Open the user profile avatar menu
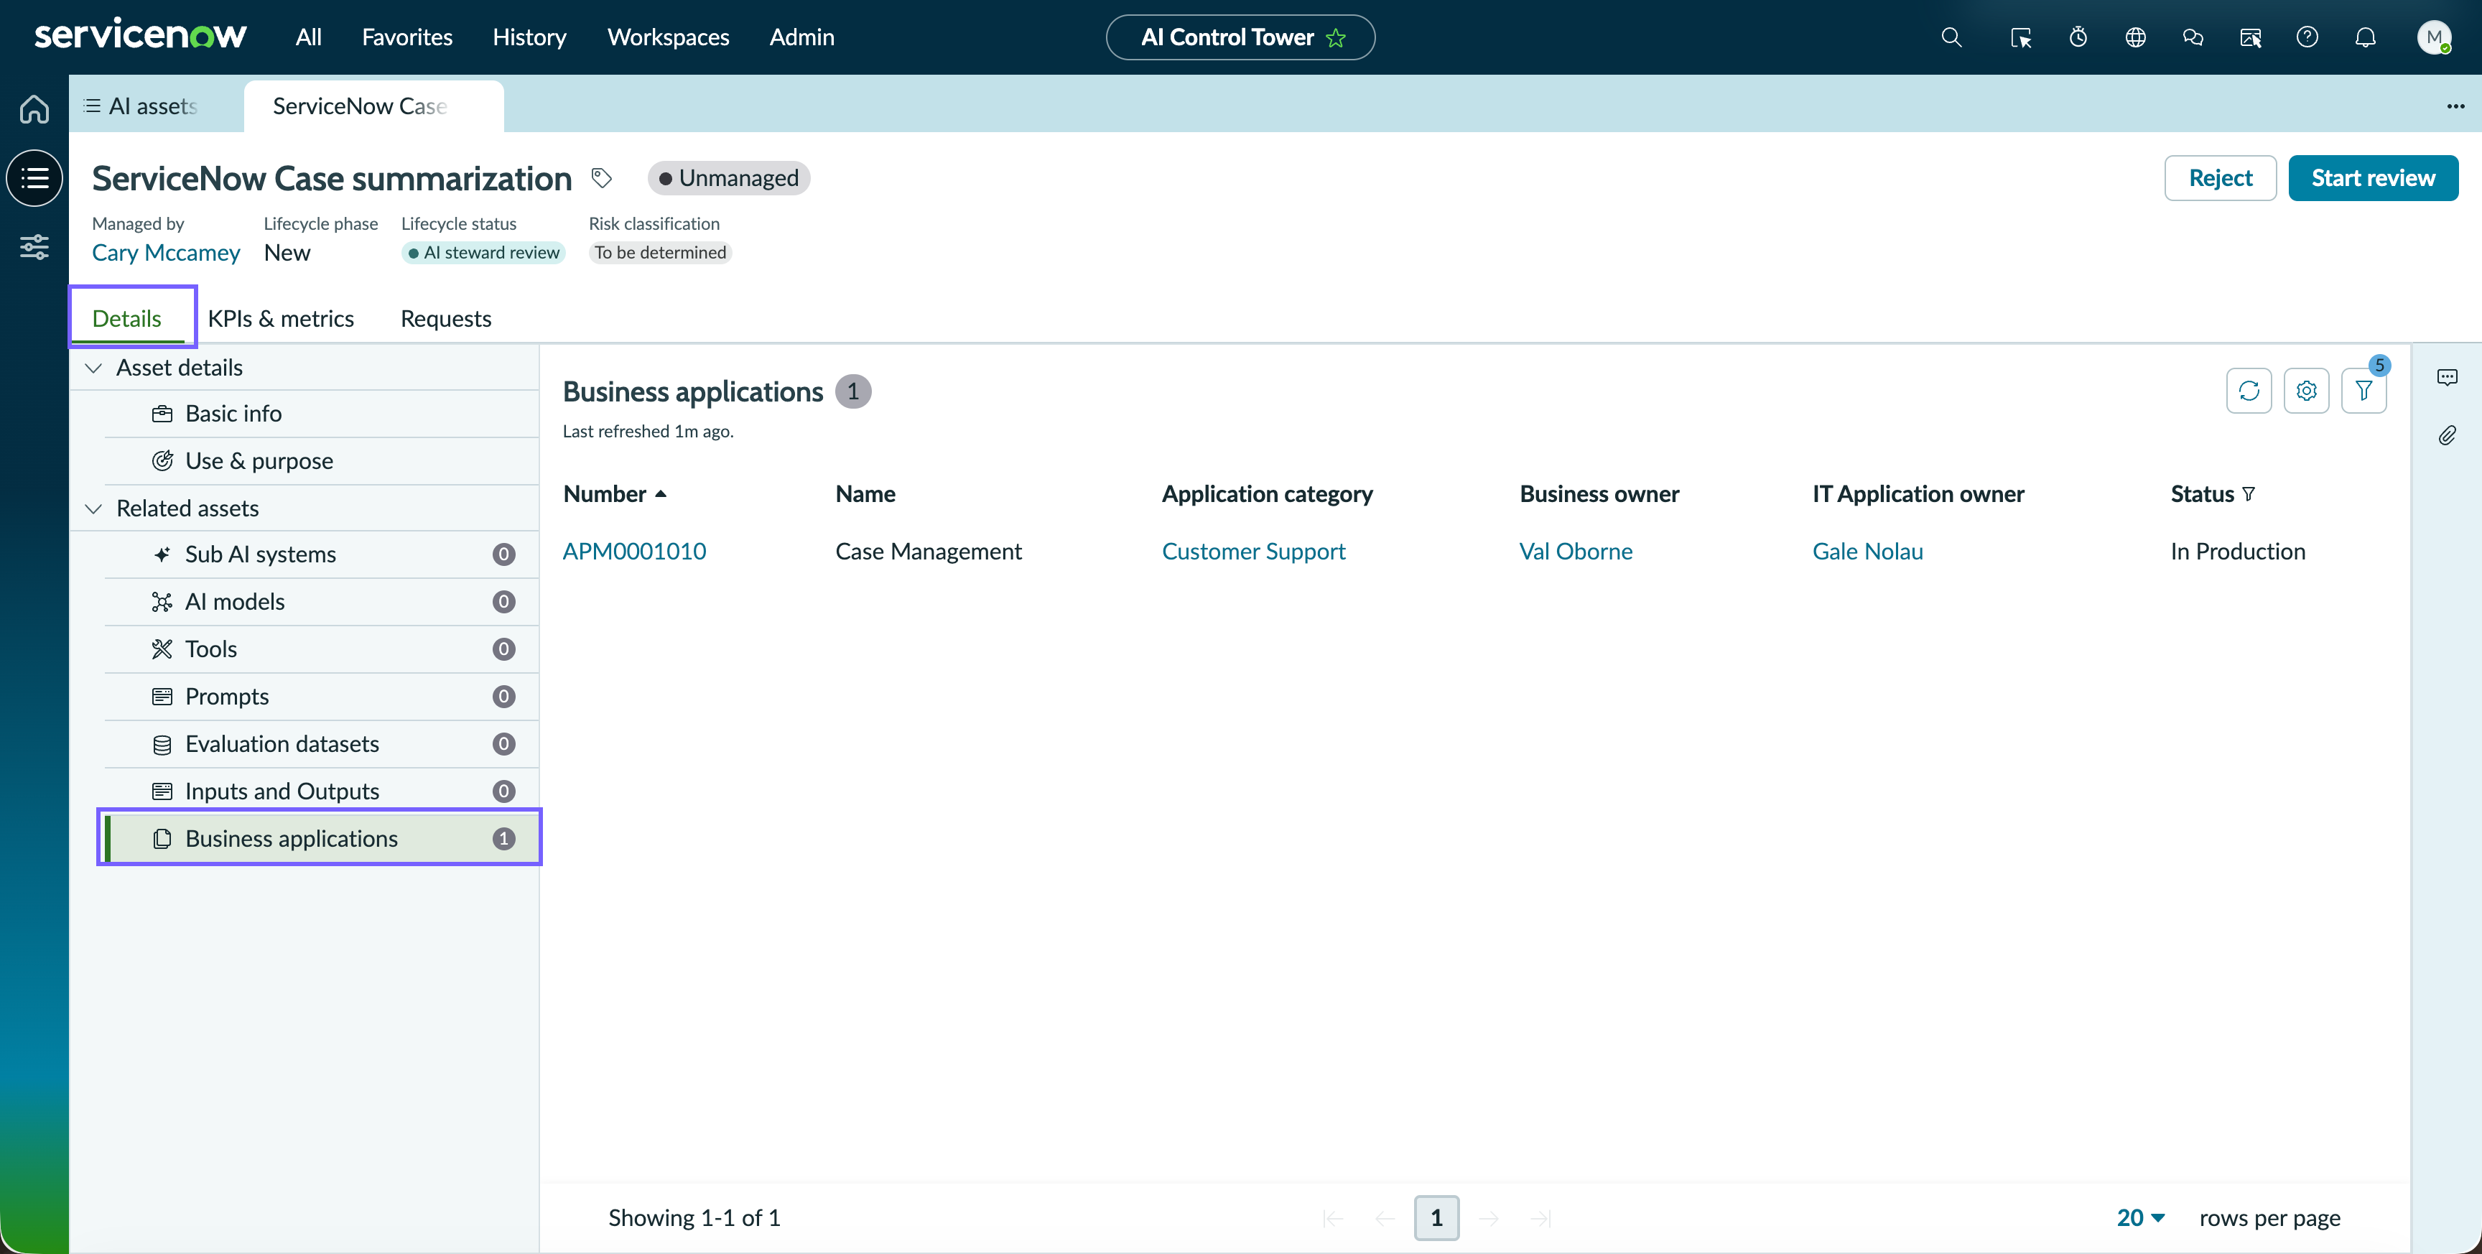The height and width of the screenshot is (1254, 2482). click(2434, 37)
